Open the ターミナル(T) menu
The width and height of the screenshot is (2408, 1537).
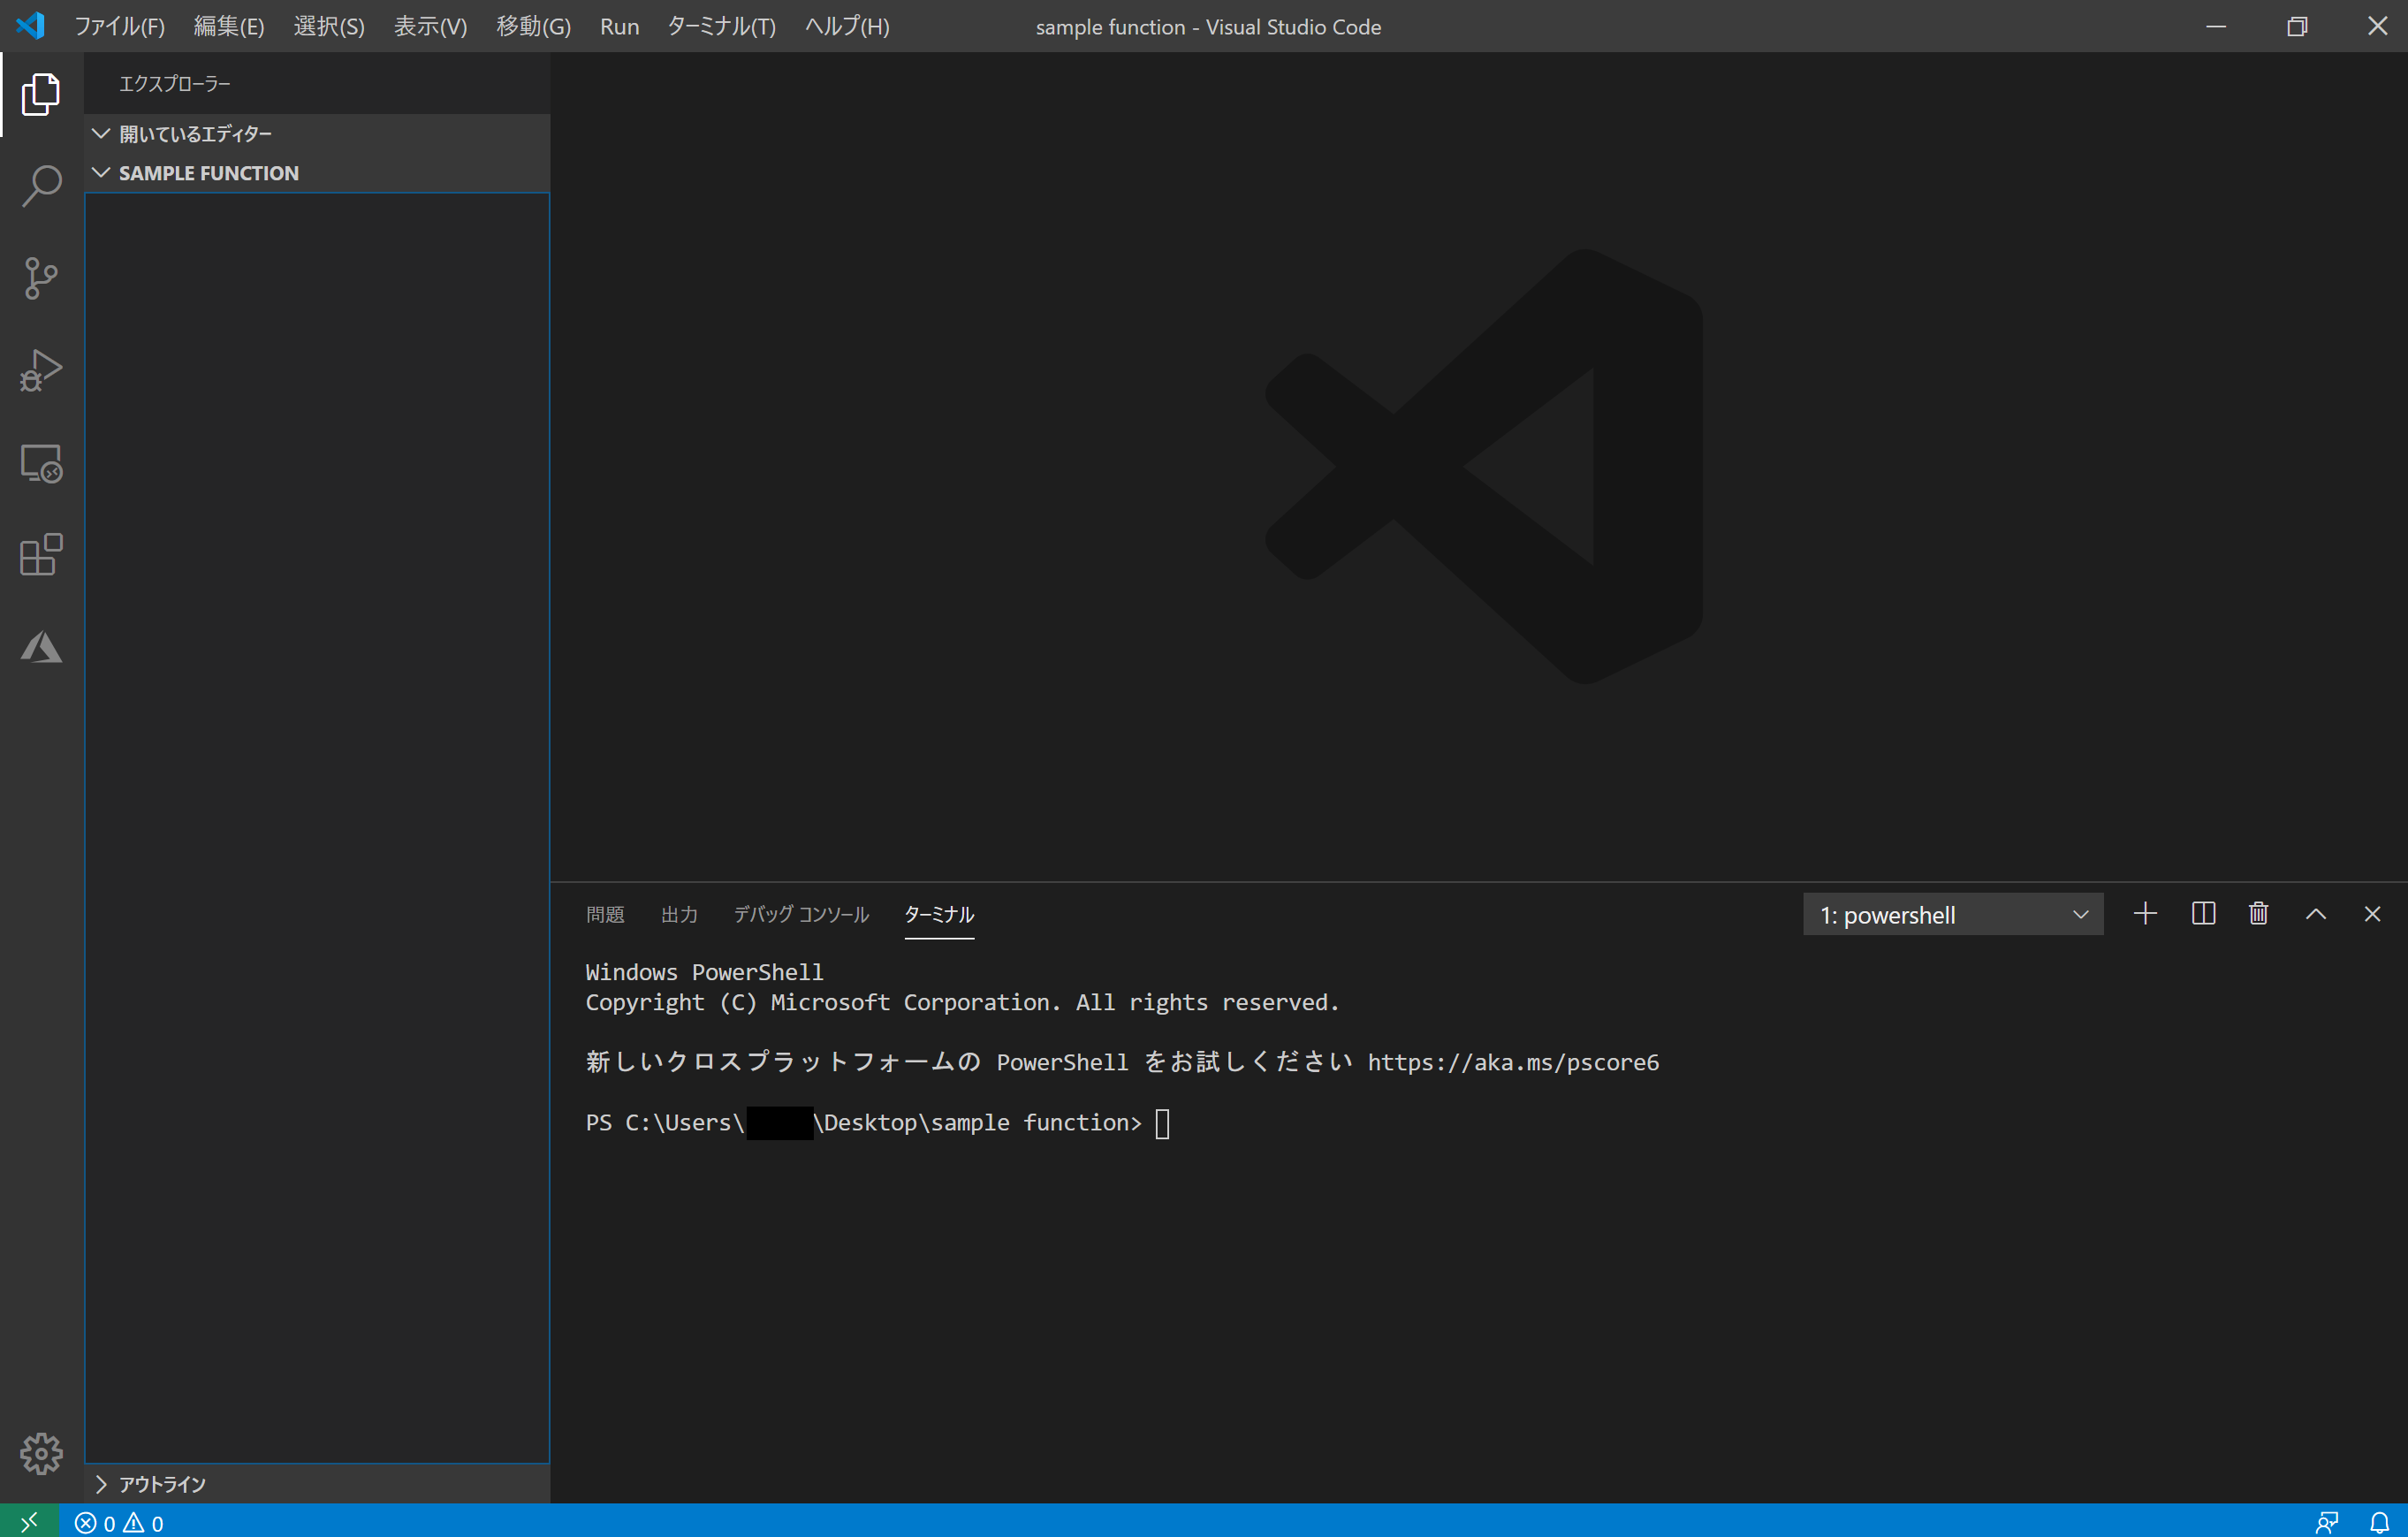tap(721, 26)
